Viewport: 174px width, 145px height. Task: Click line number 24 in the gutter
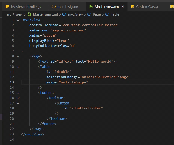[x=12, y=140]
